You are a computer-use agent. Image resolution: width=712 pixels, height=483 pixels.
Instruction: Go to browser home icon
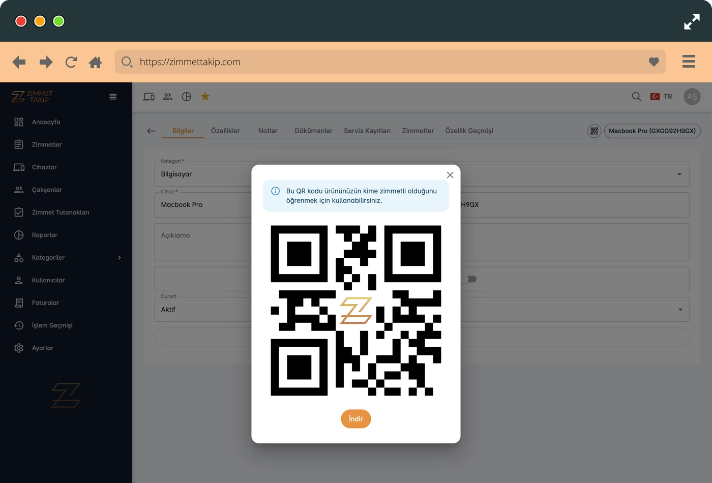click(96, 62)
